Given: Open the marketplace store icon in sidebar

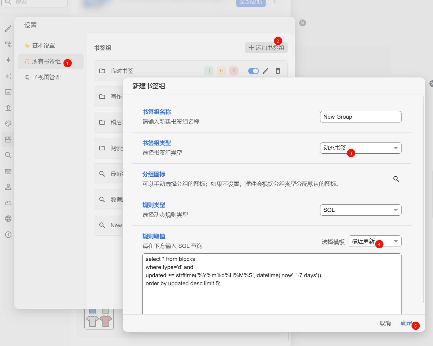Looking at the screenshot, I should 8,140.
